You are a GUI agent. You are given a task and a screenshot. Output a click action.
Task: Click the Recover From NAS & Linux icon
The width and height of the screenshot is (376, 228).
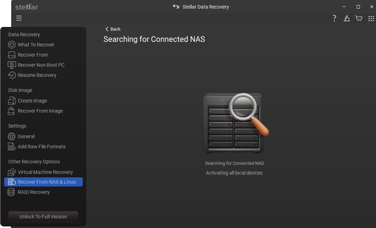click(x=12, y=182)
